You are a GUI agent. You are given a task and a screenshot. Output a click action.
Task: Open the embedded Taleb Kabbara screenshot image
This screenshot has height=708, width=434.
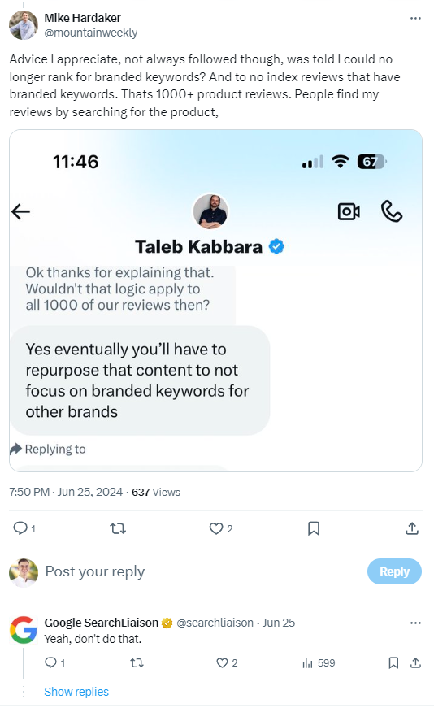coord(216,301)
